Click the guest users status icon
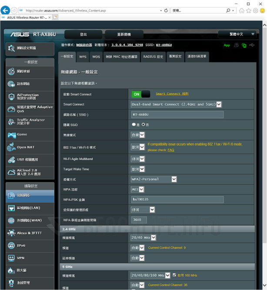 pyautogui.click(x=236, y=45)
